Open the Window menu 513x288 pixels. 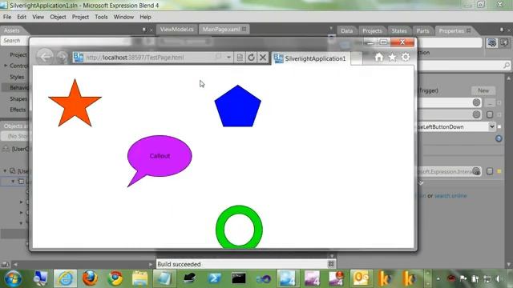point(123,17)
